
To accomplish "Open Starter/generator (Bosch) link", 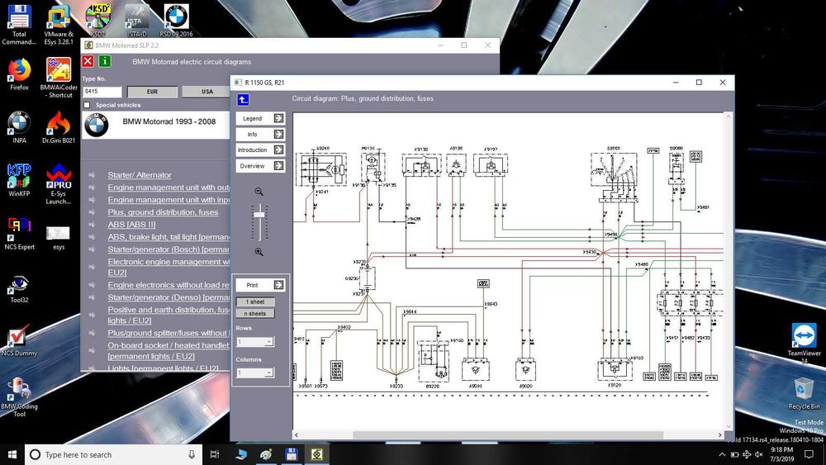I will click(169, 249).
